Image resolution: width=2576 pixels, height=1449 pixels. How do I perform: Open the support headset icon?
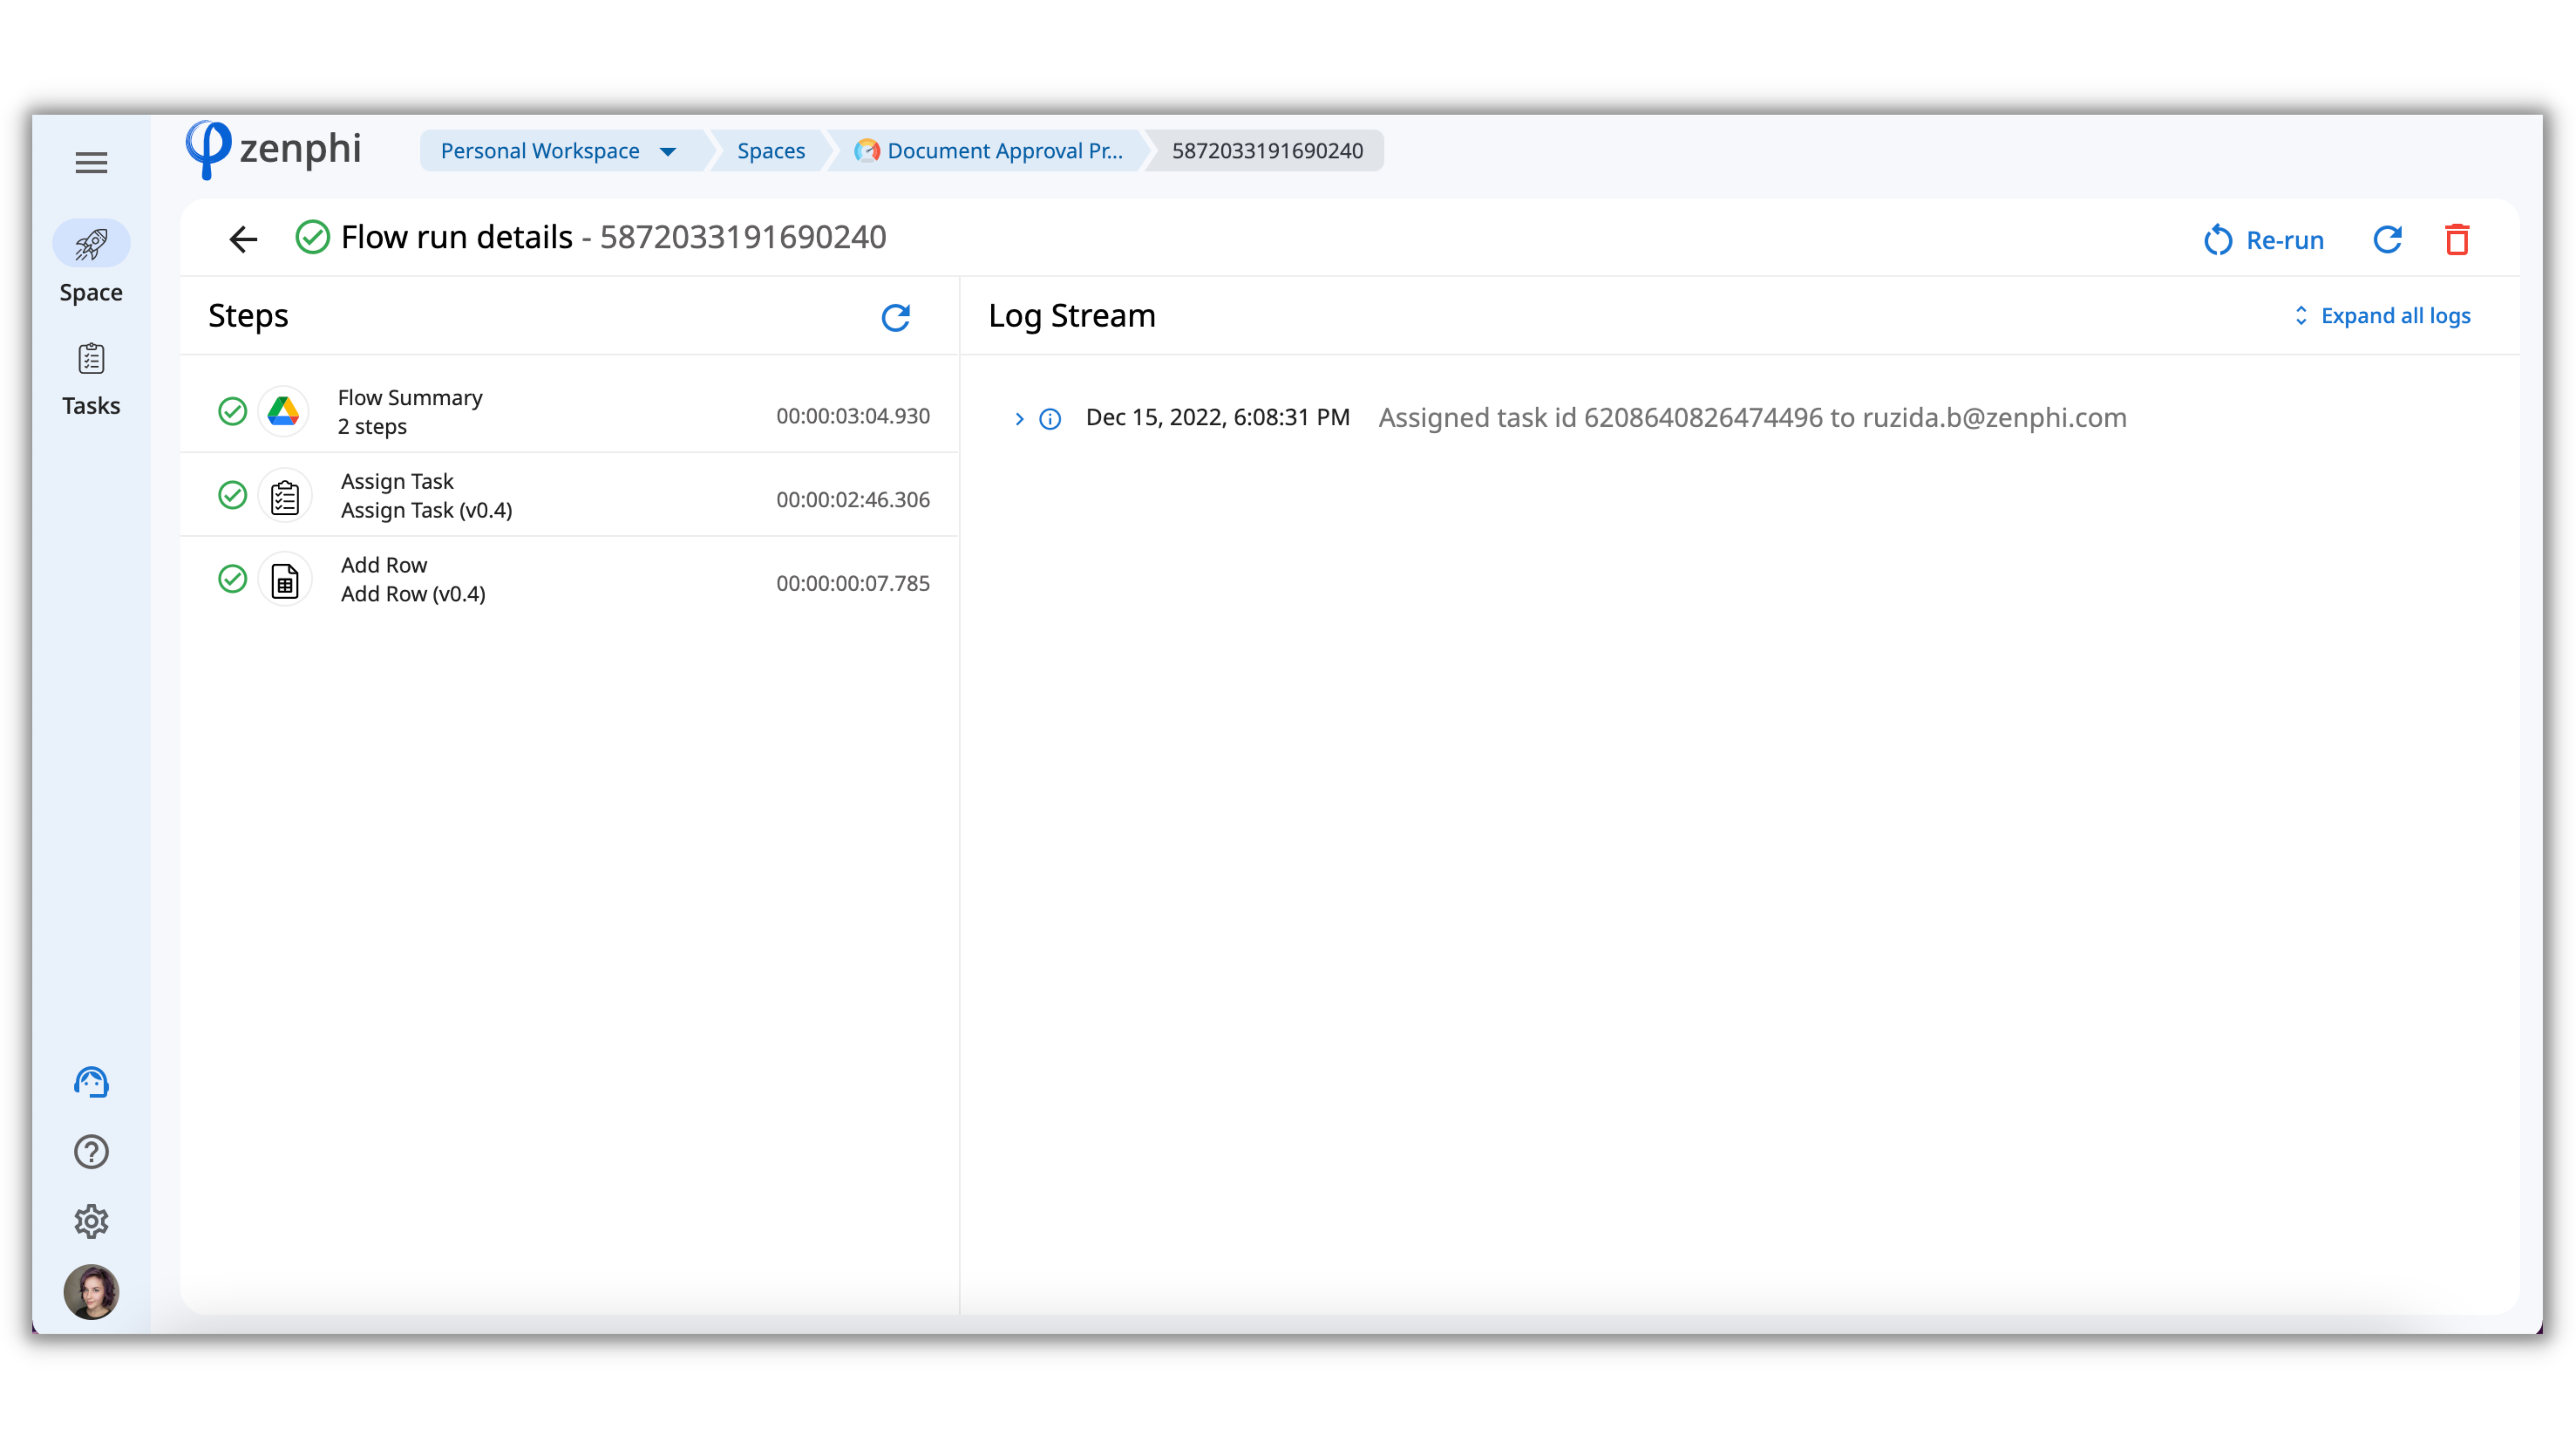tap(91, 1082)
